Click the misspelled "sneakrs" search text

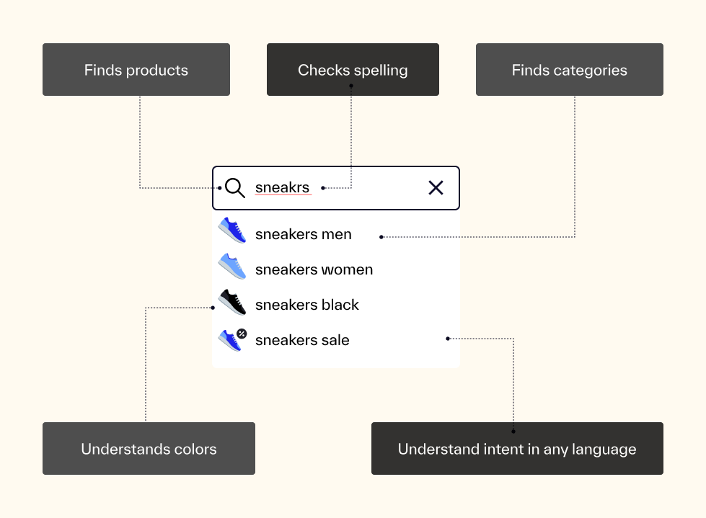click(x=282, y=188)
